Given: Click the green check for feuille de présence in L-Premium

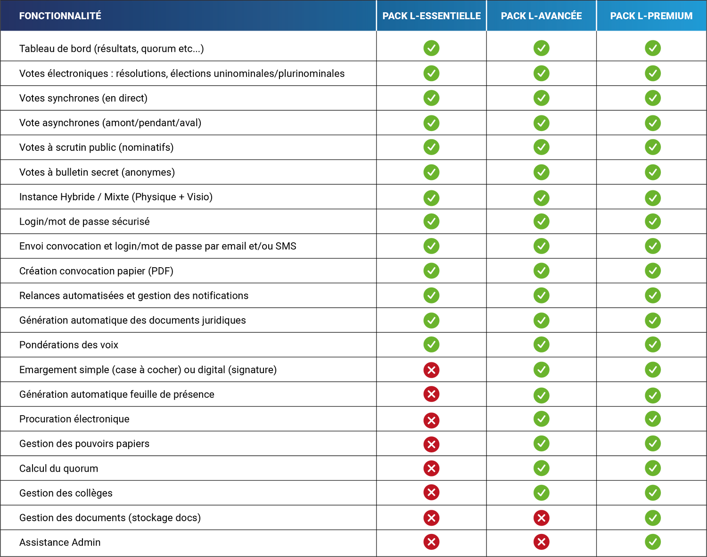Looking at the screenshot, I should pyautogui.click(x=653, y=395).
